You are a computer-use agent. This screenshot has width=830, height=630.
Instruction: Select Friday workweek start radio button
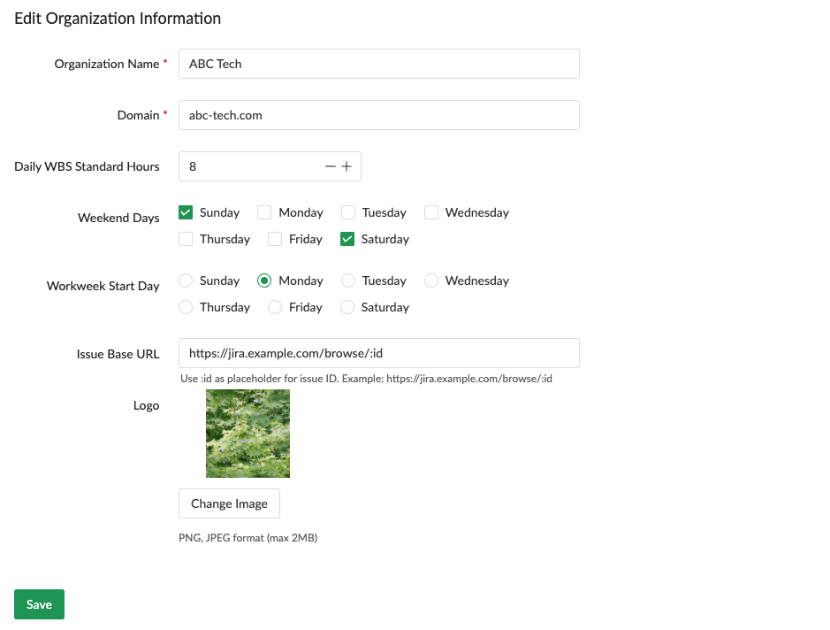click(275, 307)
